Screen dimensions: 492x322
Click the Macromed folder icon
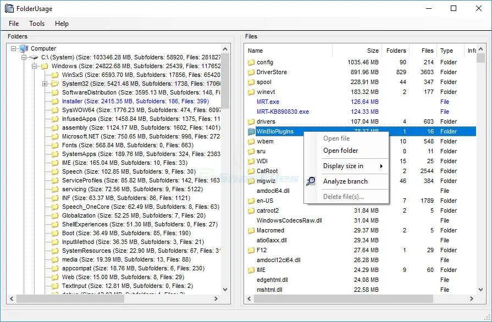click(251, 230)
